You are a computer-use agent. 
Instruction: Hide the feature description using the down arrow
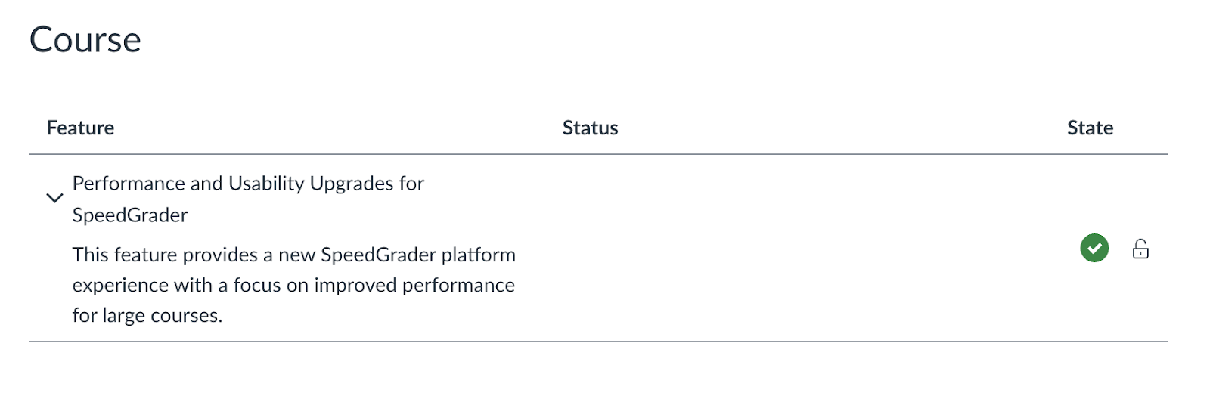pos(54,198)
